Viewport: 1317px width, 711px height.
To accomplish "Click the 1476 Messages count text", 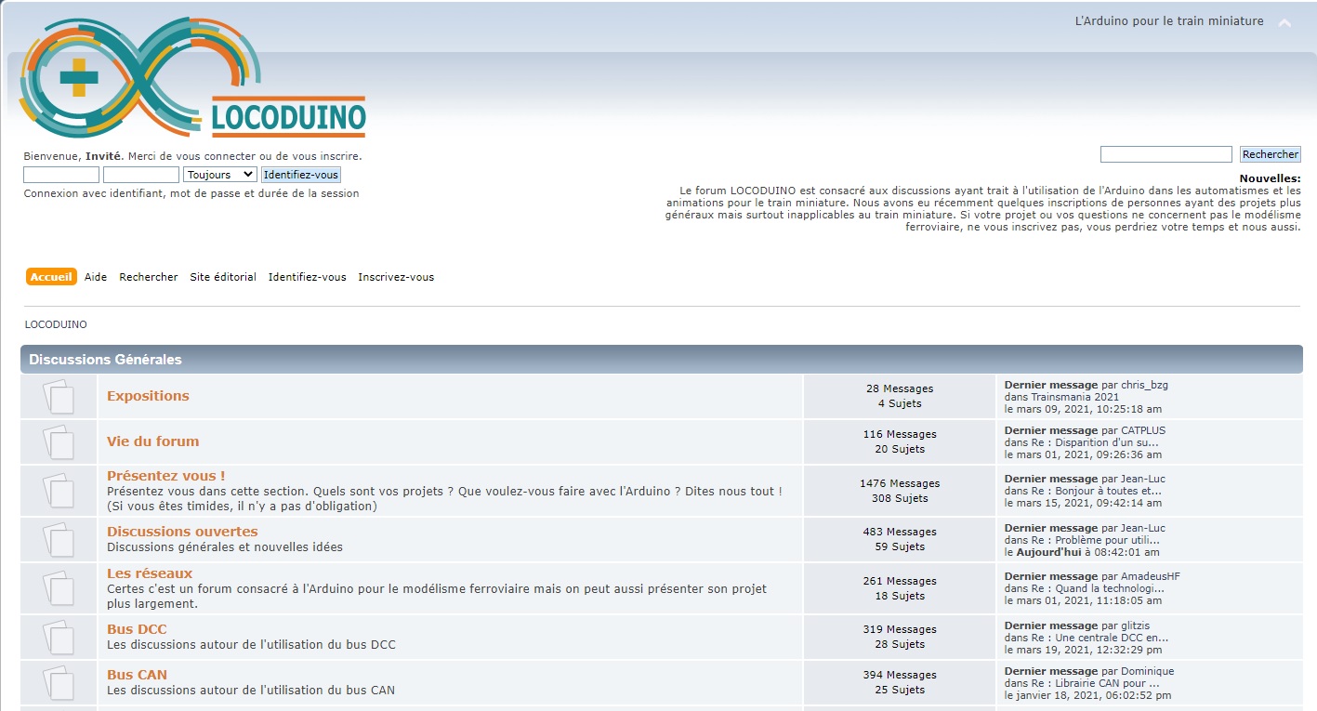I will tap(900, 483).
